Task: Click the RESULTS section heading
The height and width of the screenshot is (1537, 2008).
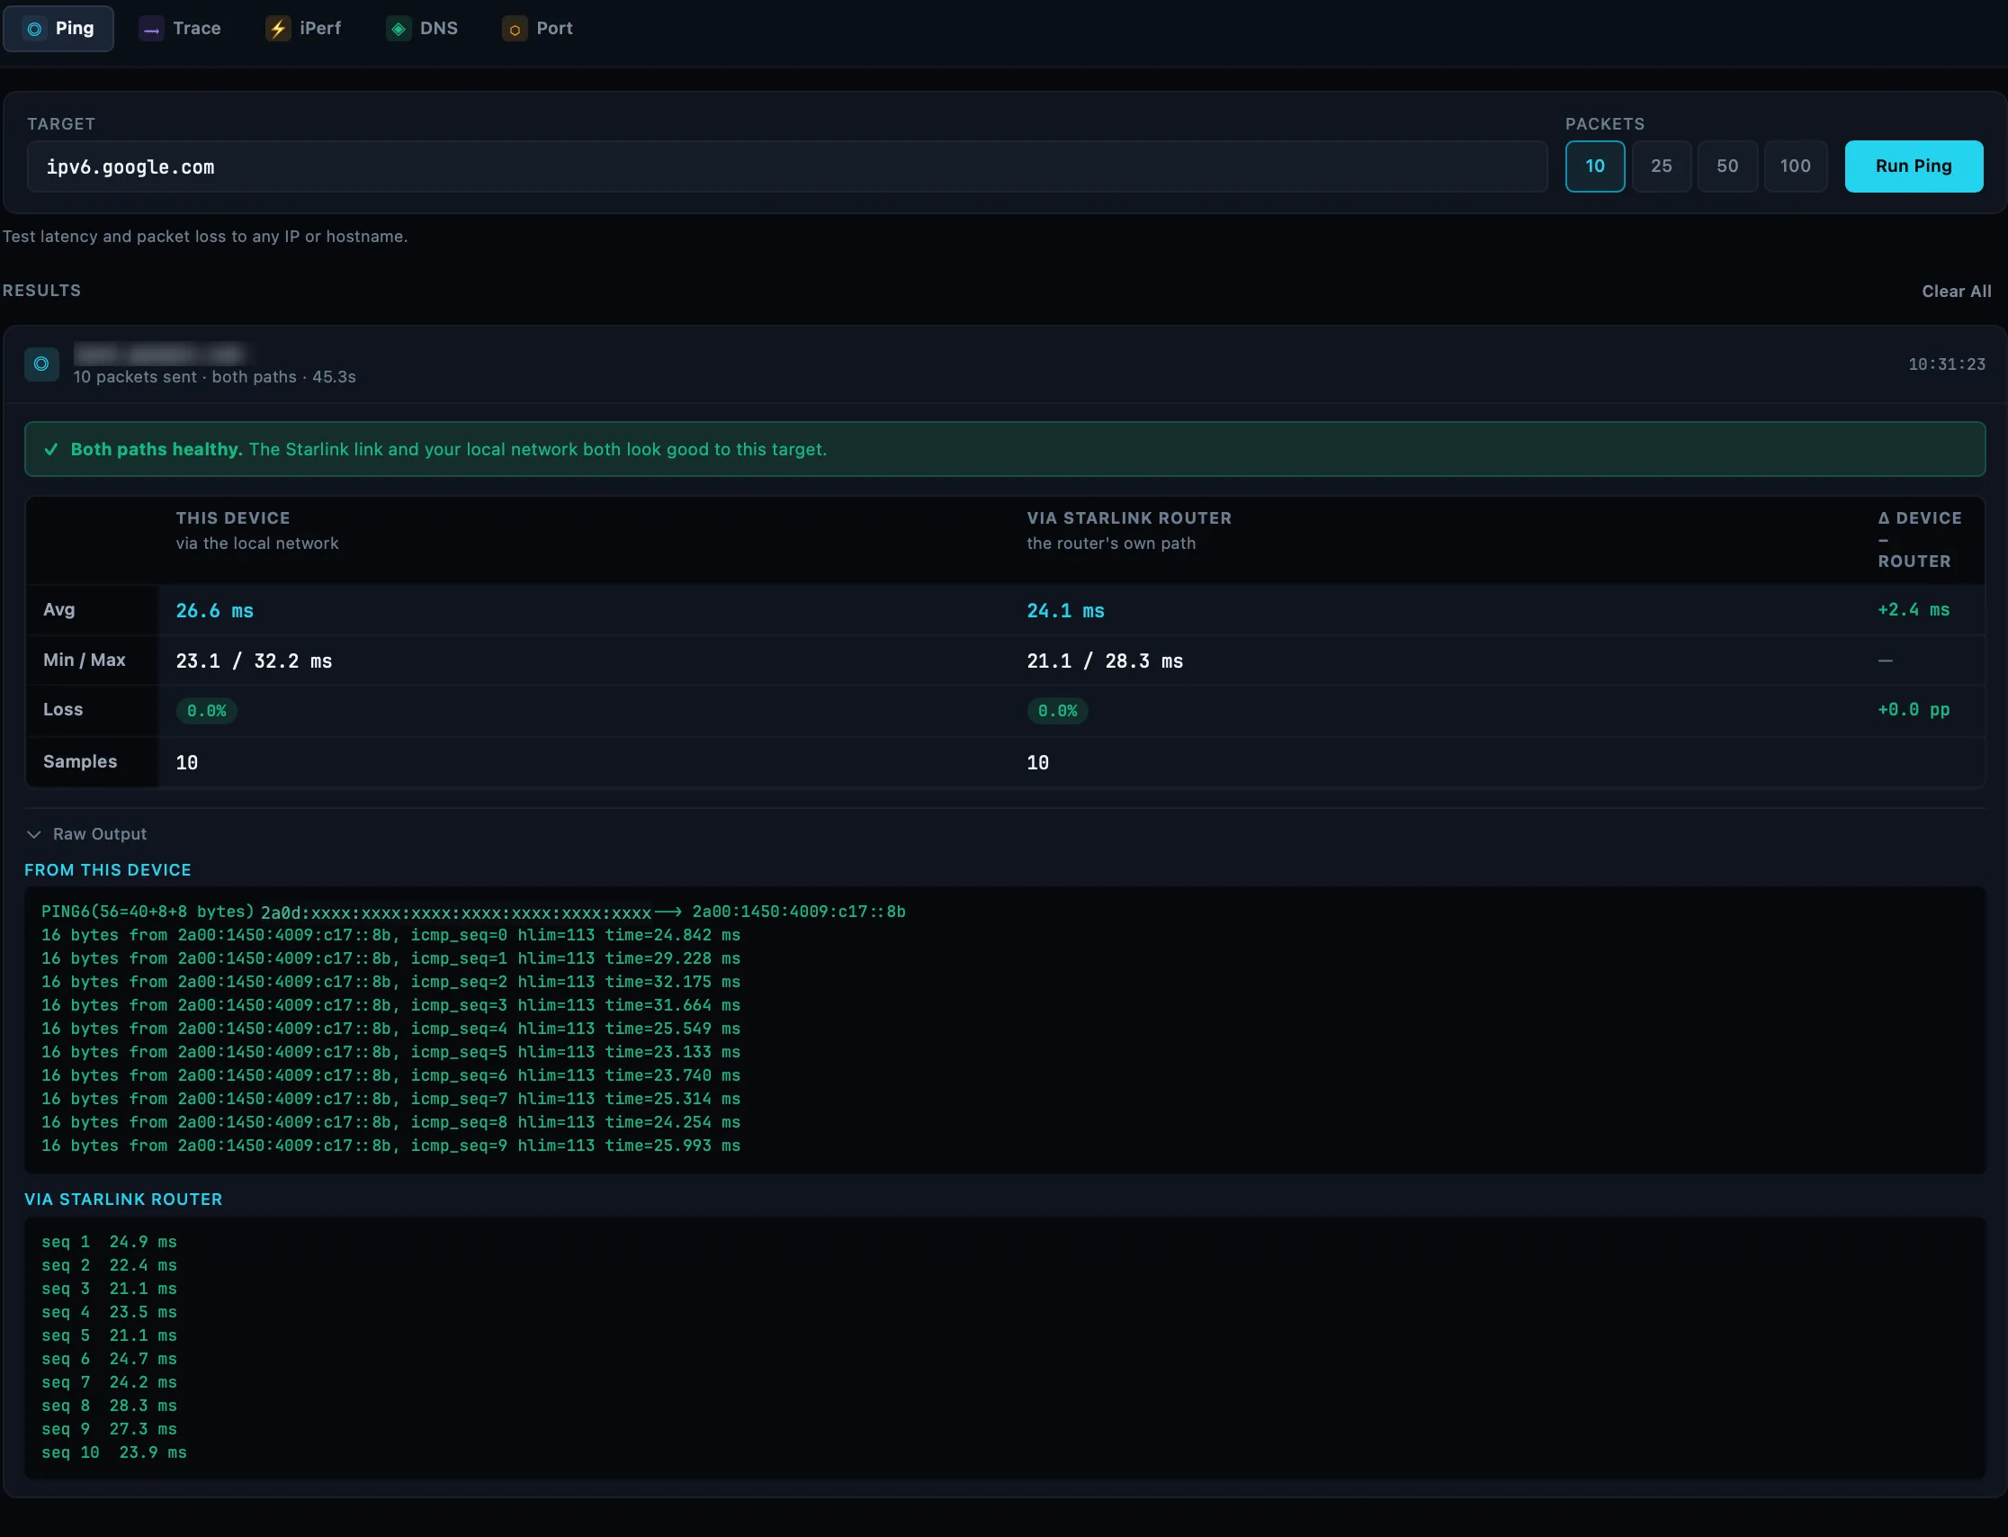Action: [x=42, y=290]
